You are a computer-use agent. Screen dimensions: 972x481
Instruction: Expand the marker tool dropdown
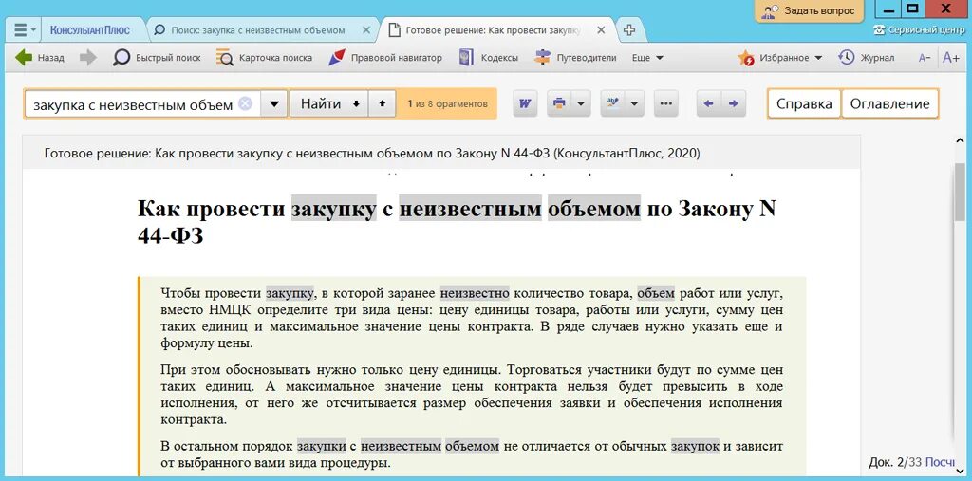tap(634, 103)
